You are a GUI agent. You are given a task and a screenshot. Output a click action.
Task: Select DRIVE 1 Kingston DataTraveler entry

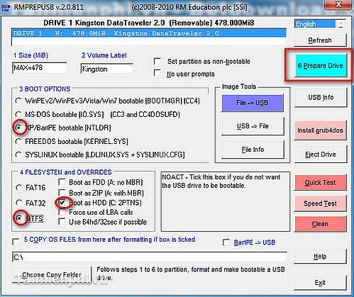[148, 33]
